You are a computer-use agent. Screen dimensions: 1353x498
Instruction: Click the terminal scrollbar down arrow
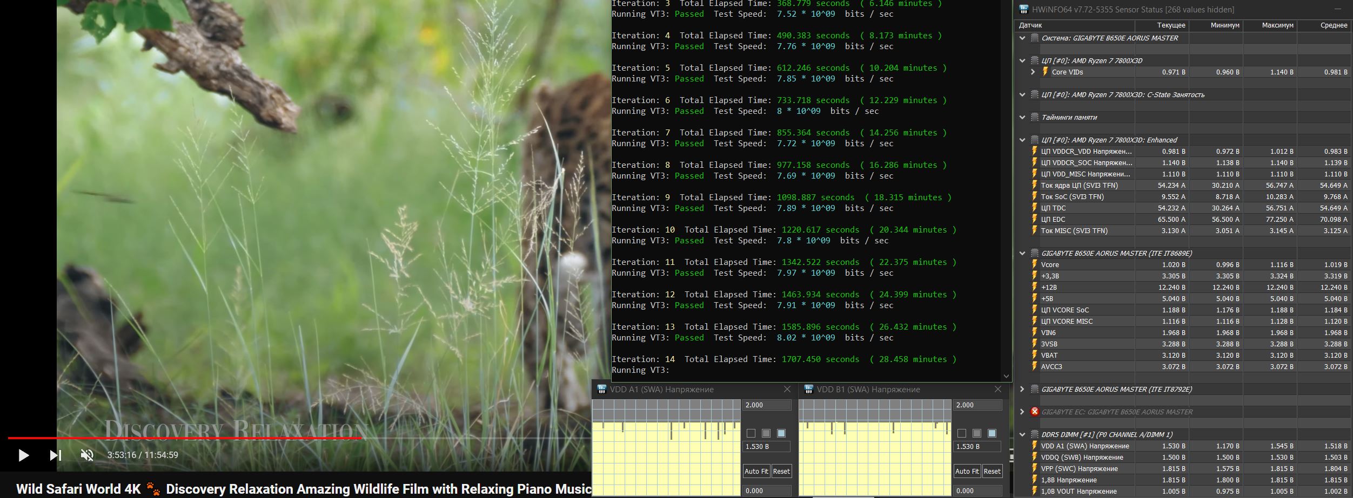click(1006, 376)
